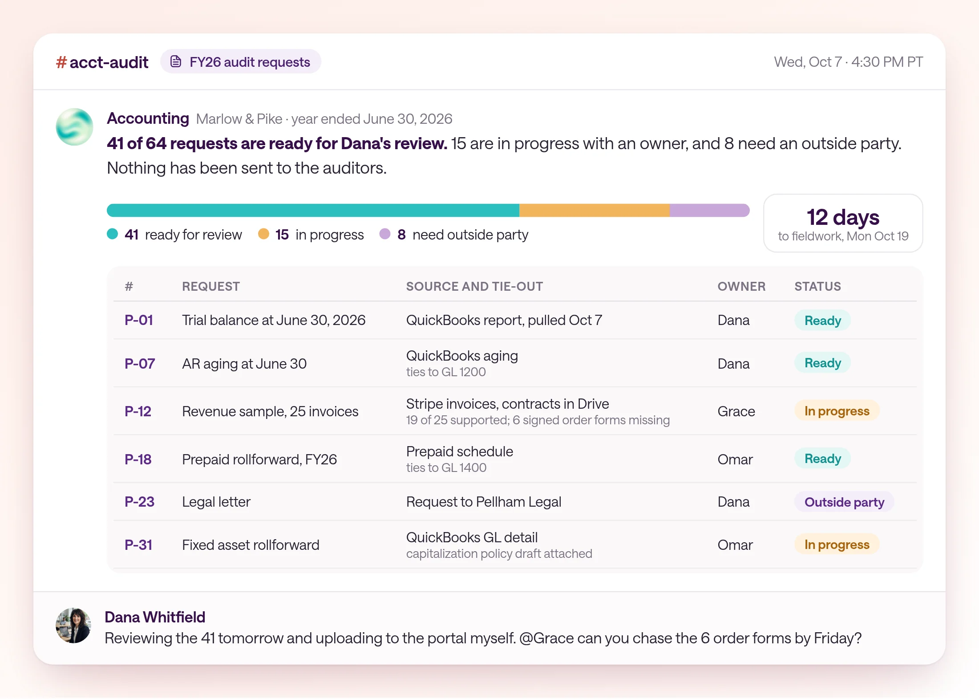Image resolution: width=979 pixels, height=699 pixels.
Task: Click the purple legend dot for outside party
Action: coord(385,234)
